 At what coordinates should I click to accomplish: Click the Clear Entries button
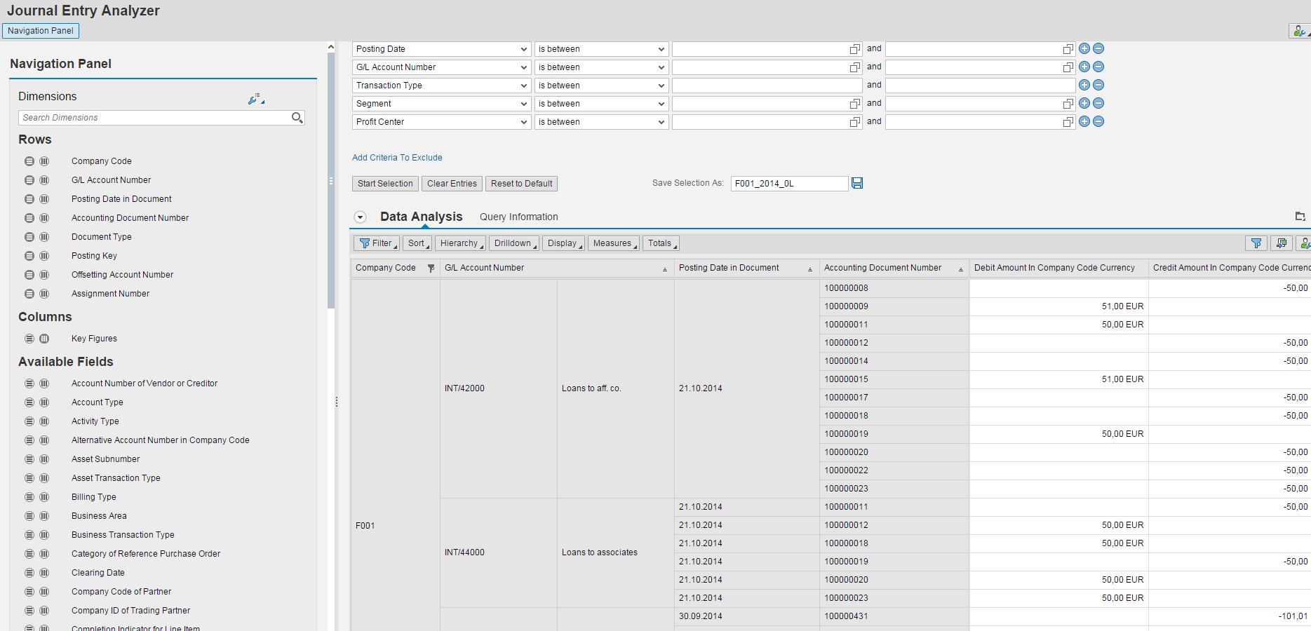pyautogui.click(x=452, y=184)
